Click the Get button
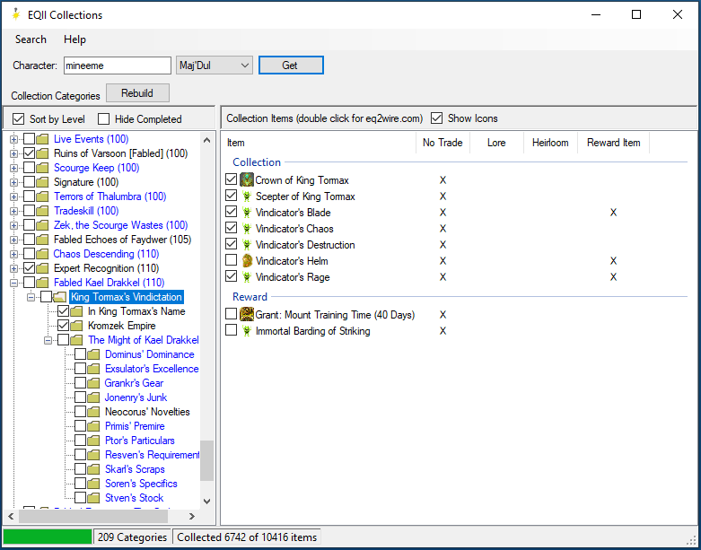The image size is (701, 550). (291, 65)
